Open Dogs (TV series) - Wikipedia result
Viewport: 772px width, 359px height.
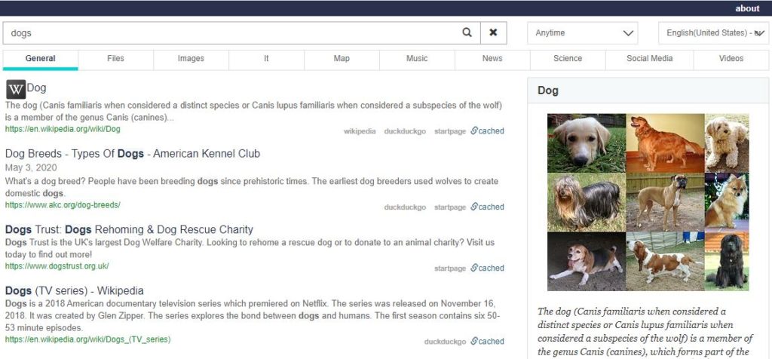75,290
